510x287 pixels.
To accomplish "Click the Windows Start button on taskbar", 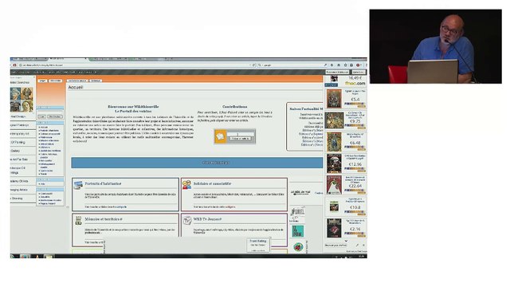I will [x=13, y=257].
